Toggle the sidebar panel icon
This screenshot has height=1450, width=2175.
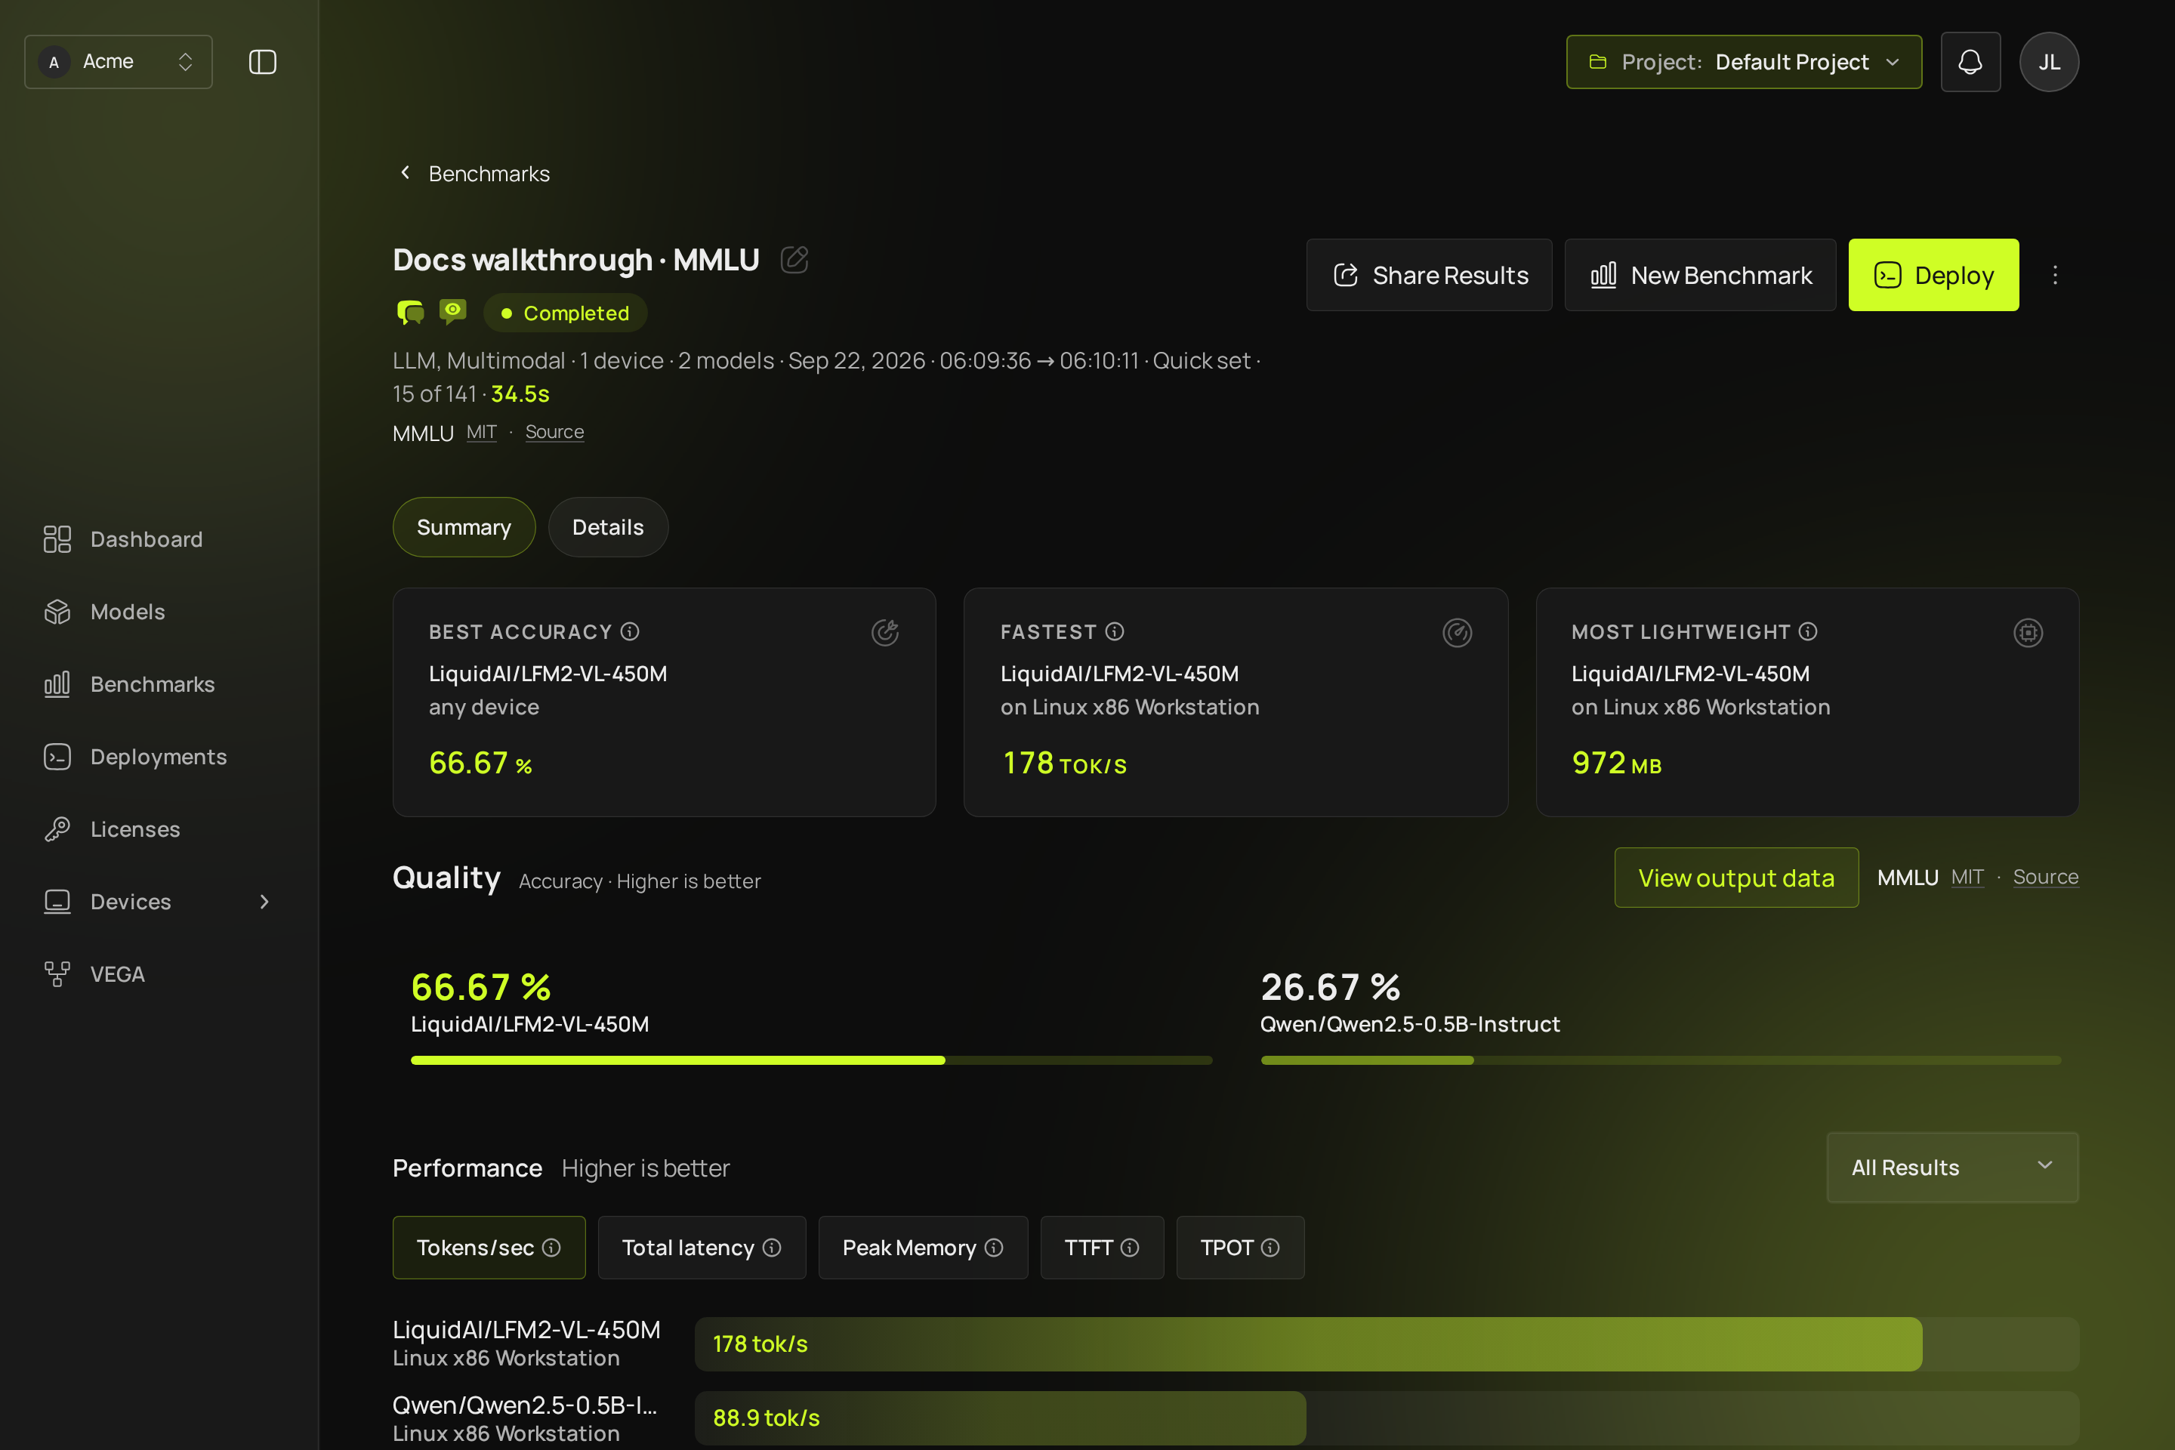pos(263,62)
